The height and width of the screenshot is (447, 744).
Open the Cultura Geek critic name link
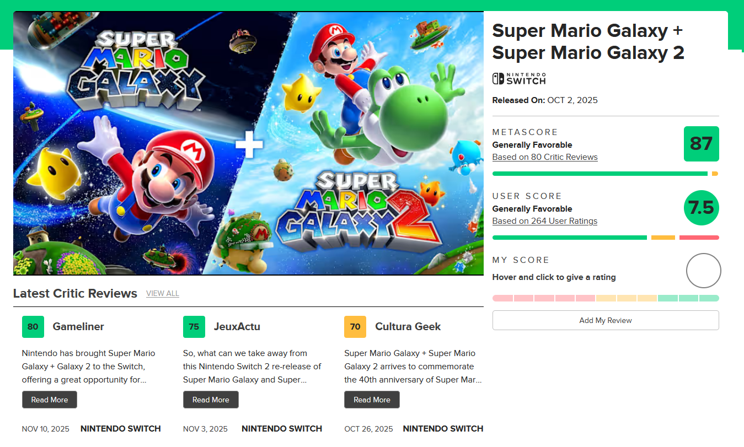(408, 327)
